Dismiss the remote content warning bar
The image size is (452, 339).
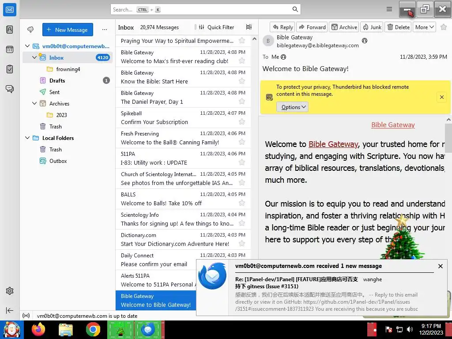click(x=441, y=97)
